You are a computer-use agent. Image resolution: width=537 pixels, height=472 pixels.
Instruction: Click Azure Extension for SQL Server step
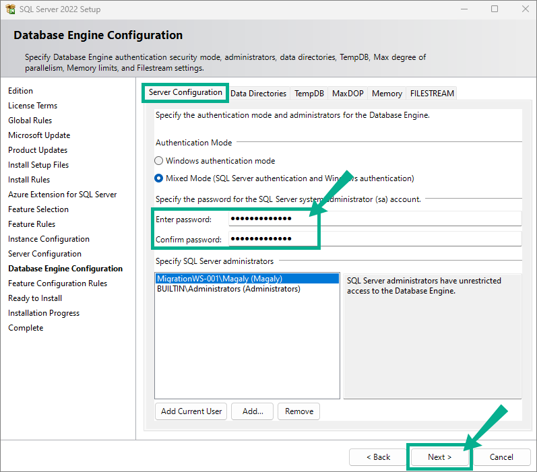pyautogui.click(x=63, y=195)
